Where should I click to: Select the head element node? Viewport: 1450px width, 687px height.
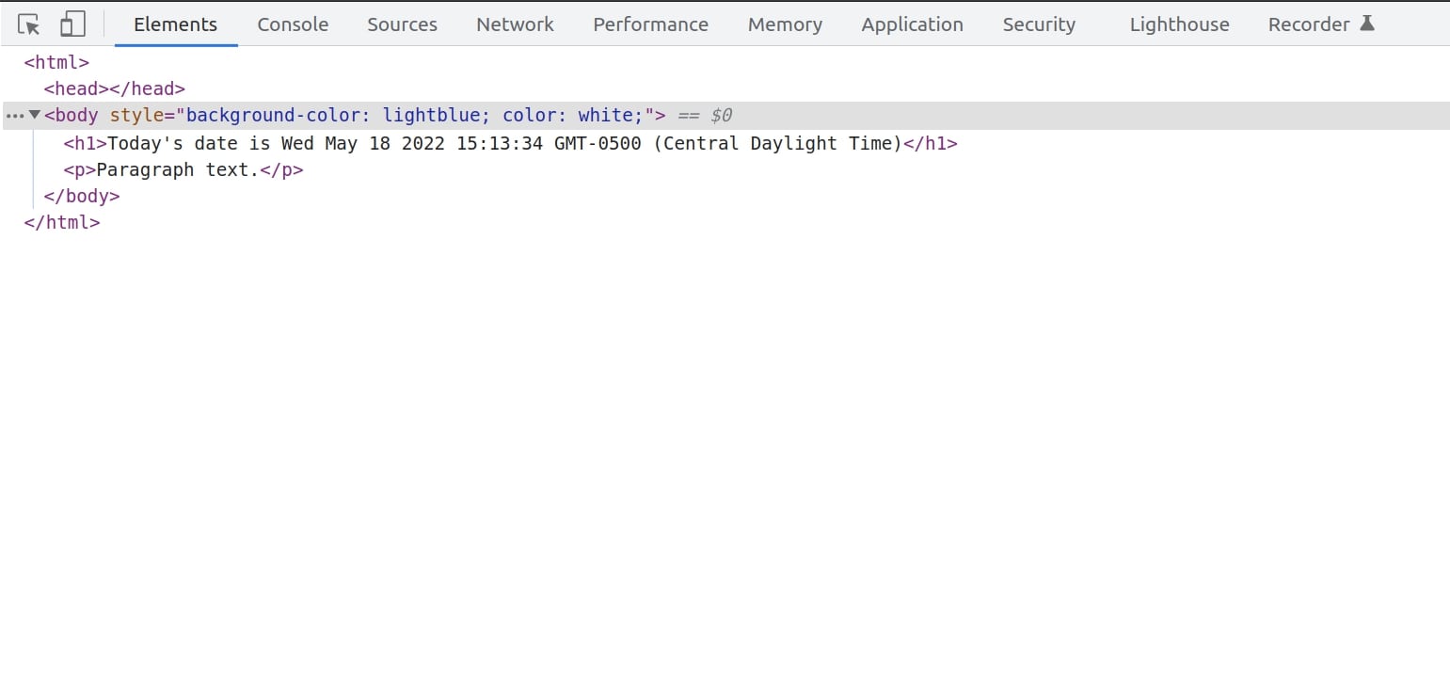pyautogui.click(x=114, y=88)
